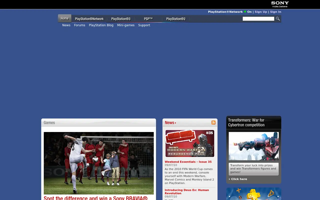Viewport: 320px width, 200px height.
Task: Open the Modern Warfare 2 Resurgence Pack image
Action: pos(190,143)
